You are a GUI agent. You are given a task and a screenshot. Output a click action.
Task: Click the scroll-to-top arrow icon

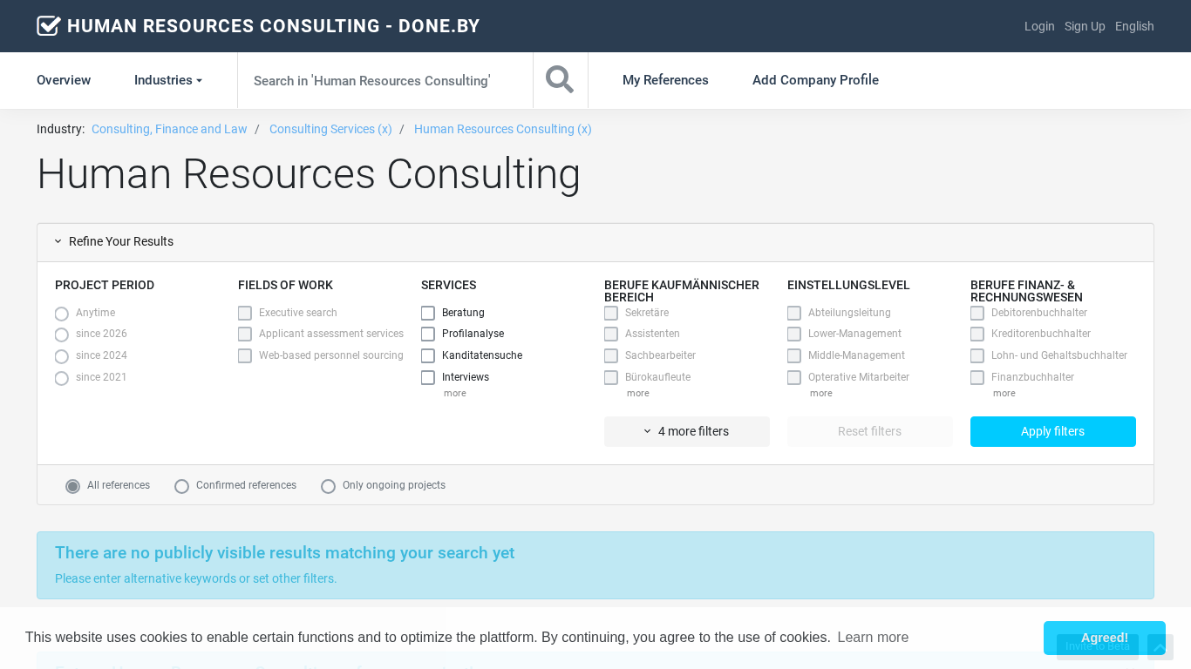tap(1160, 647)
